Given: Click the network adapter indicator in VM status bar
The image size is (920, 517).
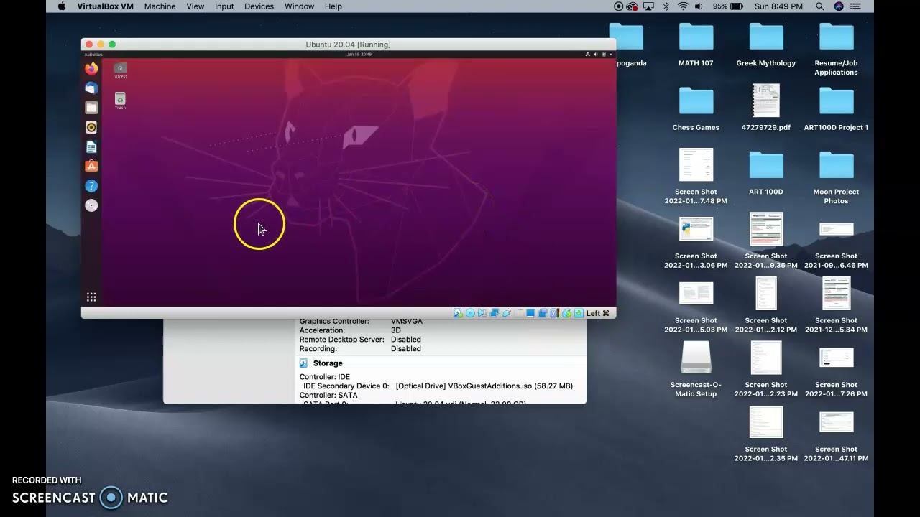Looking at the screenshot, I should coord(494,313).
